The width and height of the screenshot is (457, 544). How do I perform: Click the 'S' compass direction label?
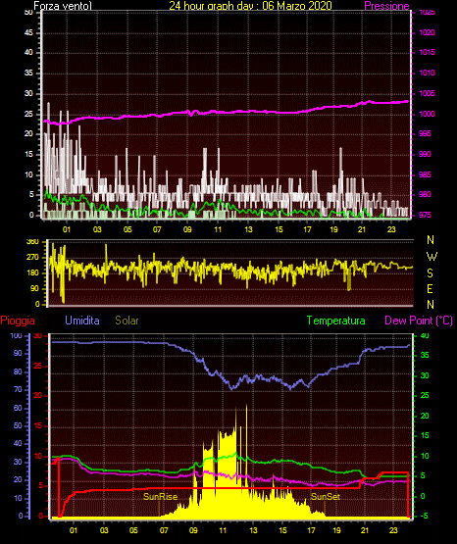tap(430, 273)
